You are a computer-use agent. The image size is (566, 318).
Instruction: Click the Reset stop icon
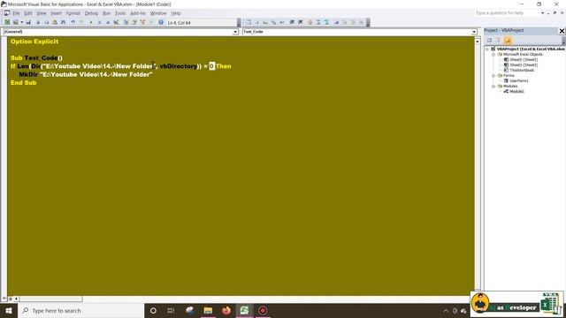pos(108,22)
